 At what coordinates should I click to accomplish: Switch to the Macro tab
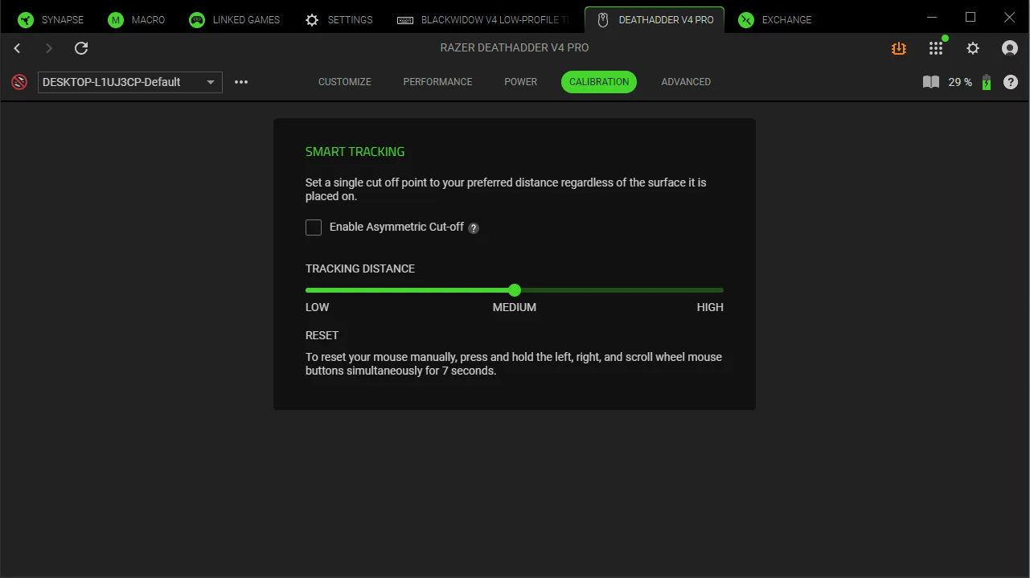click(x=136, y=19)
